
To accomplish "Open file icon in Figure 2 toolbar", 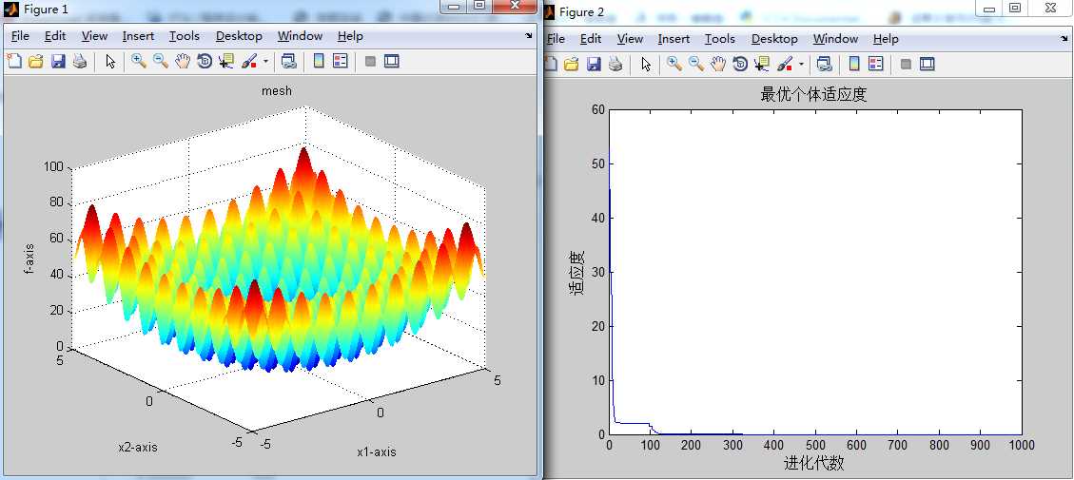I will click(572, 65).
